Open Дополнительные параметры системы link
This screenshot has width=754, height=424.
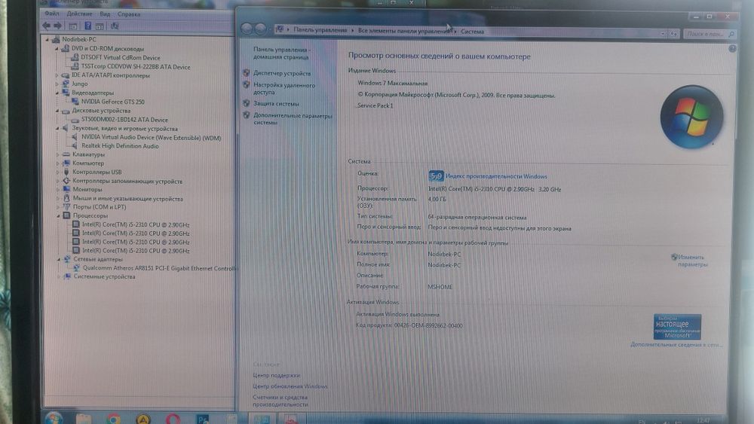click(293, 119)
